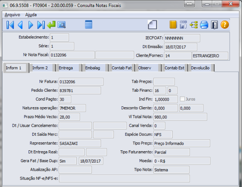Click the Situação NF-e/NFS-e field

pyautogui.click(x=124, y=179)
